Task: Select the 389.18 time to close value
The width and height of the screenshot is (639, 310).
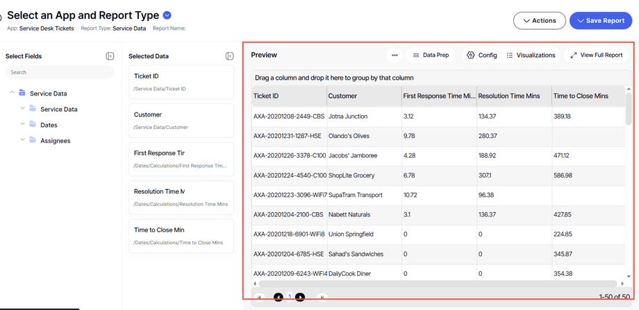Action: tap(588, 117)
